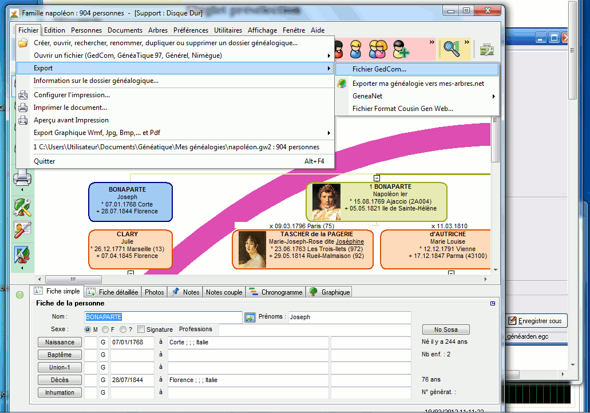
Task: Click the folder icon beside Créer, ouvrir entry
Action: [x=23, y=43]
